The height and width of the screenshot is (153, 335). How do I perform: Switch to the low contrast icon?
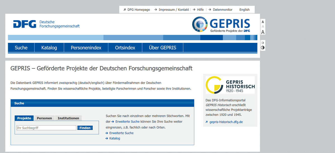point(262,43)
